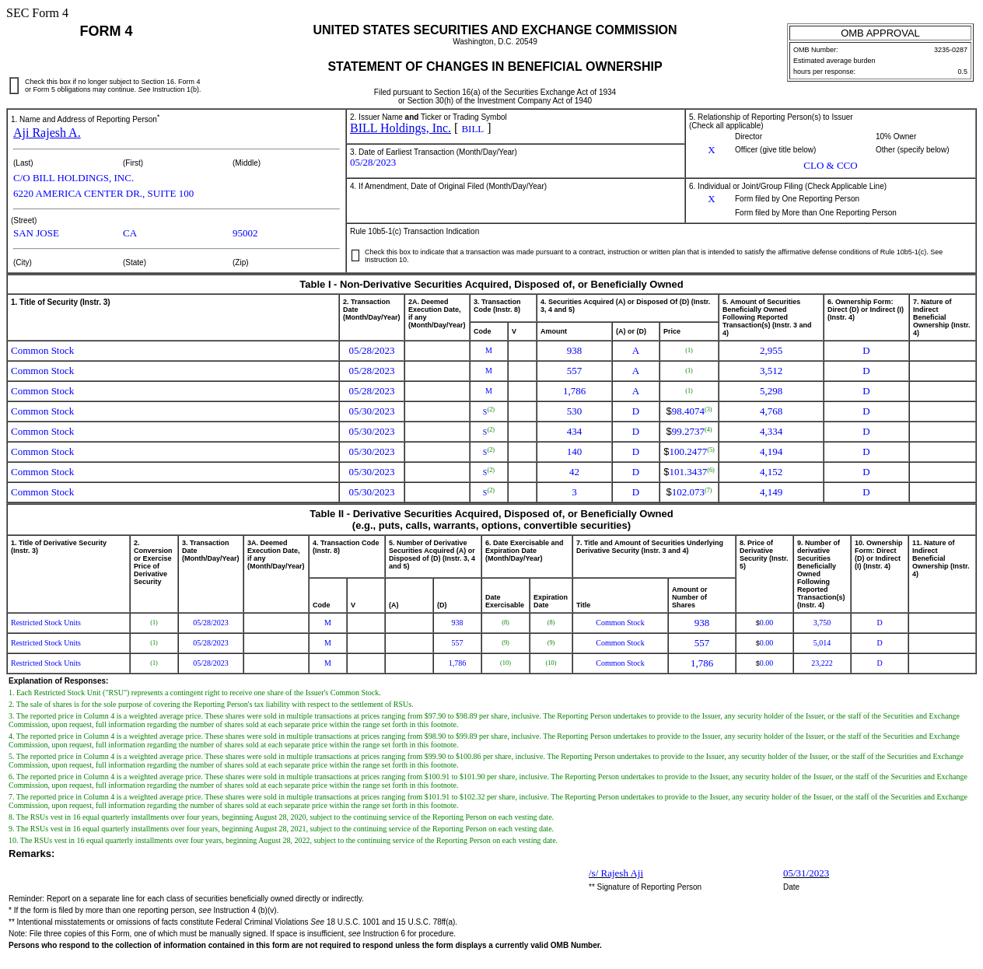983x969 pixels.
Task: Click the 05/31/2023 signature date link
Action: click(806, 873)
